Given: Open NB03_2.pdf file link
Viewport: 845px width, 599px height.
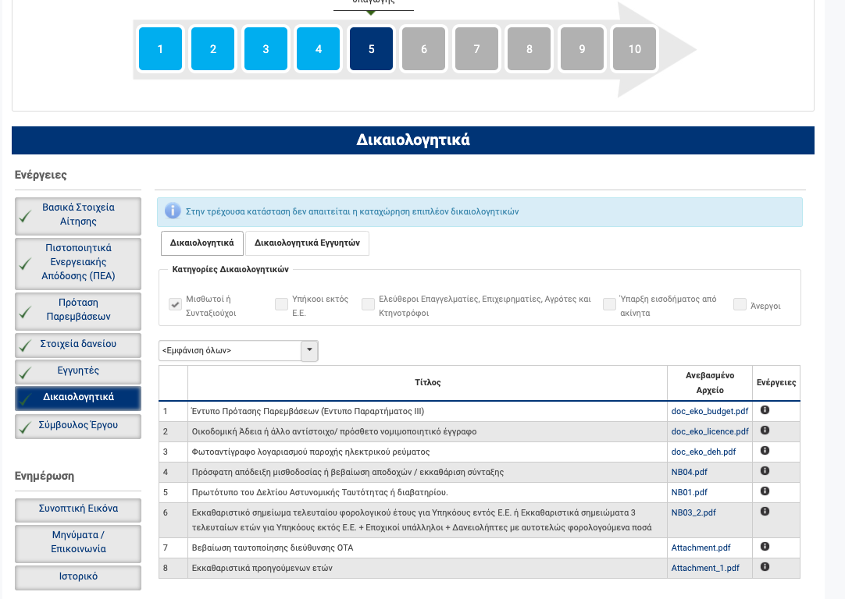Looking at the screenshot, I should pos(693,513).
